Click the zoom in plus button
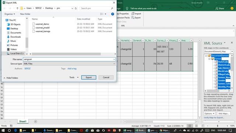 [227, 126]
